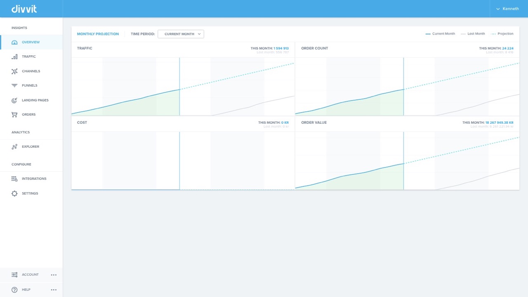Open more options next to Help
The width and height of the screenshot is (528, 297).
pyautogui.click(x=54, y=290)
